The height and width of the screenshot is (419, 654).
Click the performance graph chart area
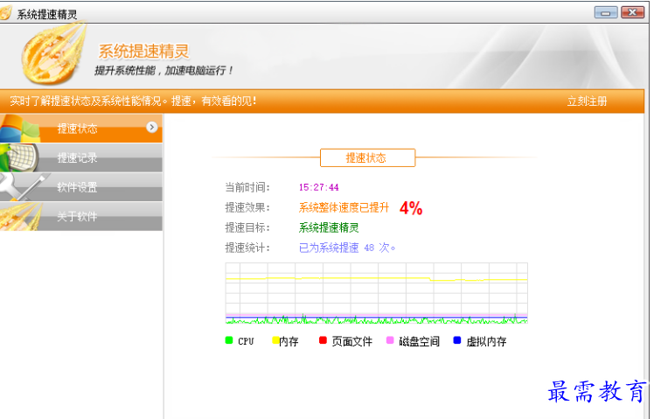tap(377, 293)
